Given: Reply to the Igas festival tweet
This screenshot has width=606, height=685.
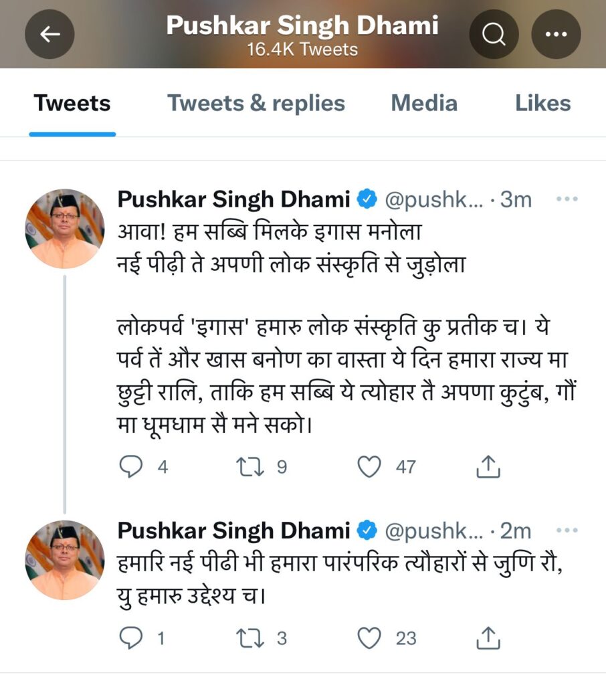Looking at the screenshot, I should pos(130,466).
